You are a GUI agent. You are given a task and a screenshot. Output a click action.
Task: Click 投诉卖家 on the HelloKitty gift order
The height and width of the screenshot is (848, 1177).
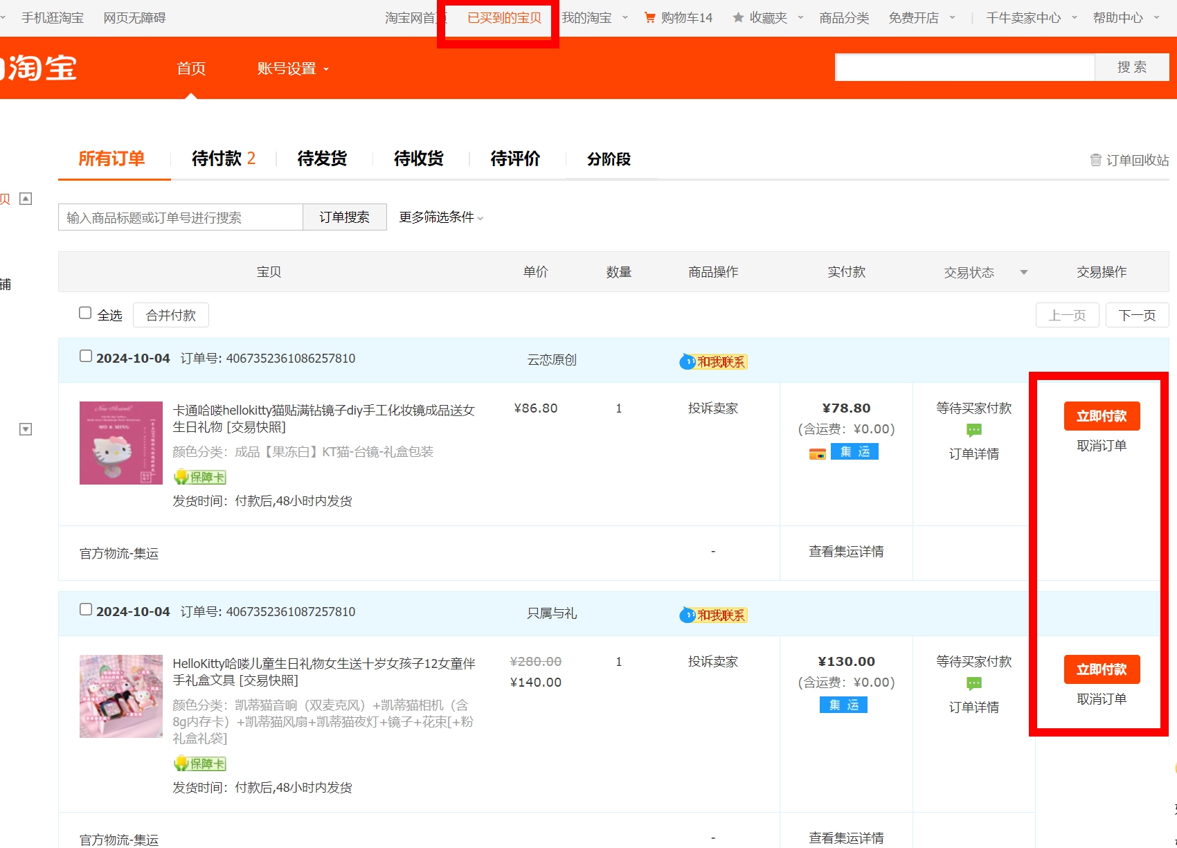click(713, 662)
